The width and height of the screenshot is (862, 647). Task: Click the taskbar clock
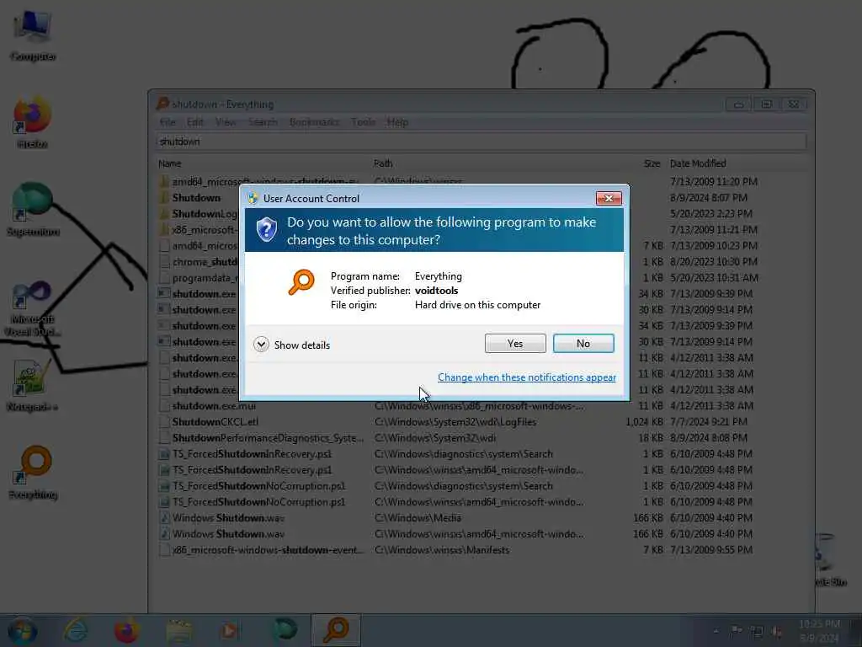[819, 631]
